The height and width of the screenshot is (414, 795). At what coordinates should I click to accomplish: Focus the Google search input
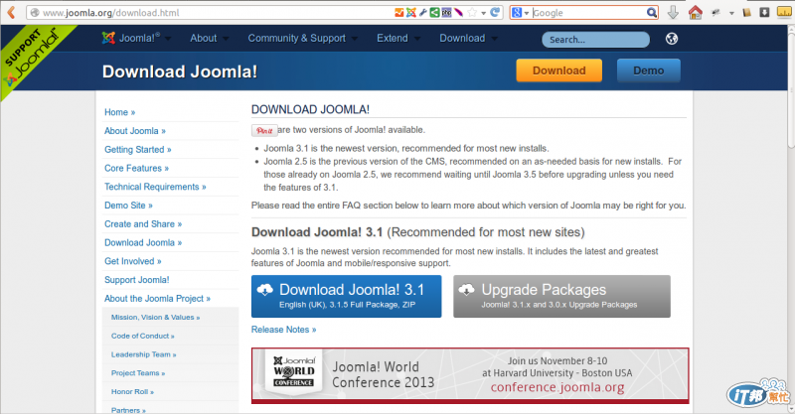(588, 13)
